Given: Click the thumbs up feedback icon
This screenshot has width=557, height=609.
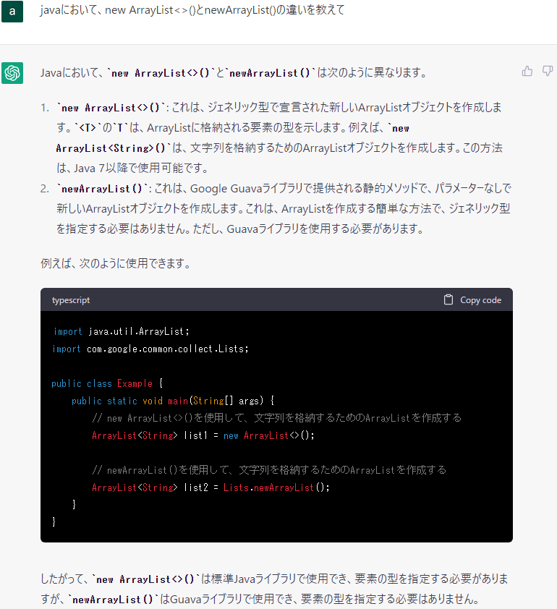Looking at the screenshot, I should point(527,71).
